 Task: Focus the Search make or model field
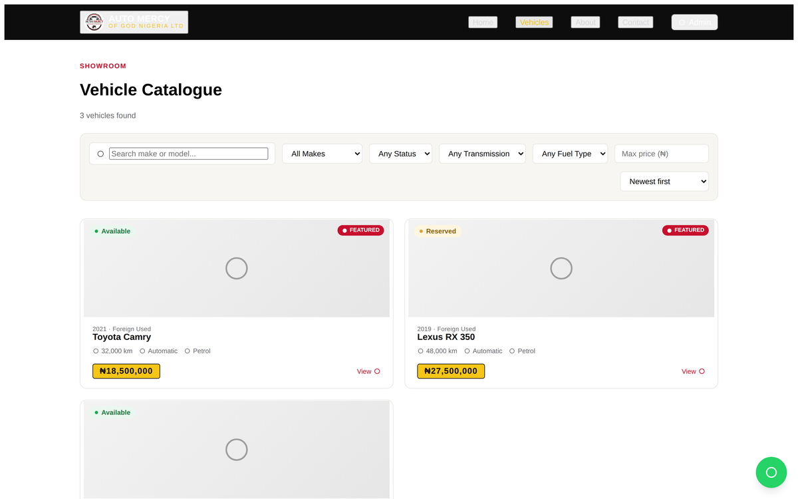[189, 154]
